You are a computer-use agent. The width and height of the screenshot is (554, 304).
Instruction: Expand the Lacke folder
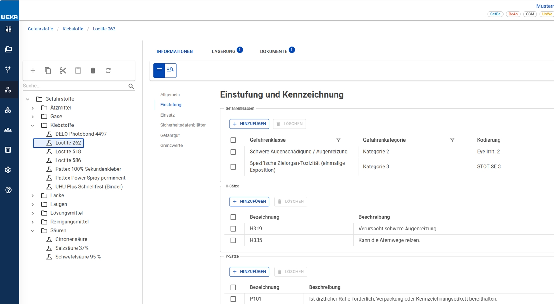tap(33, 196)
